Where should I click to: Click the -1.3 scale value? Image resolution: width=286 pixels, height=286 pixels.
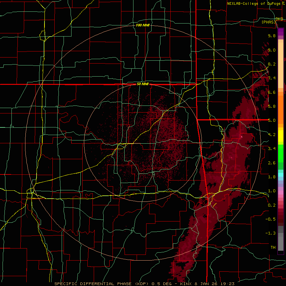(270, 233)
